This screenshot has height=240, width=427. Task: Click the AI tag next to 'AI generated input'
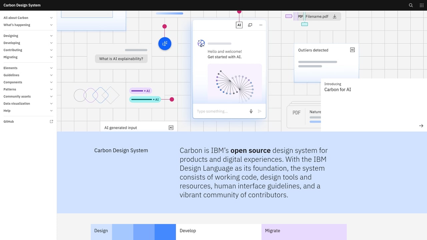tap(171, 127)
